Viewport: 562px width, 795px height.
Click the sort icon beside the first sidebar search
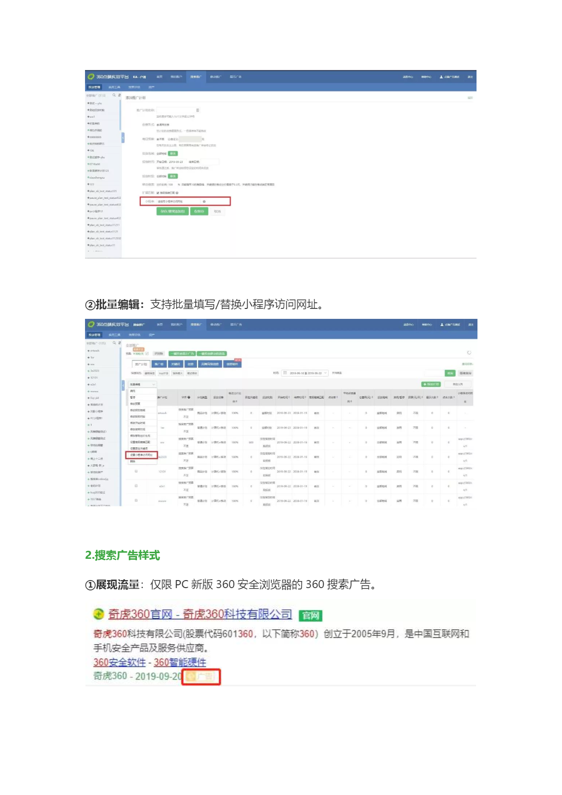119,95
